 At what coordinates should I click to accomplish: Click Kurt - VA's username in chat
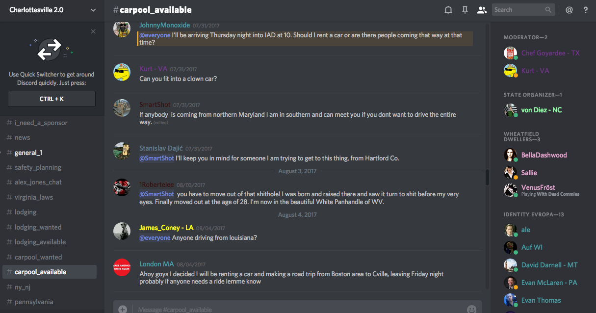153,69
